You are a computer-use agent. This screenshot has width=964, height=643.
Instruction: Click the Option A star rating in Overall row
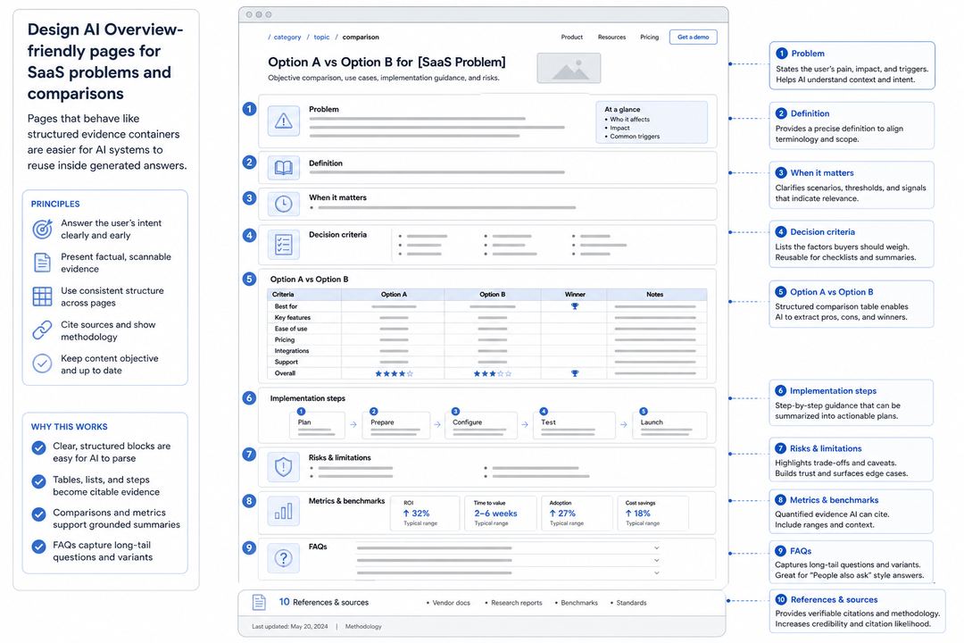point(395,373)
